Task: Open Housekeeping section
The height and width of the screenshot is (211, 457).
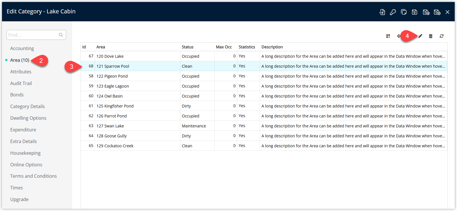Action: 25,153
